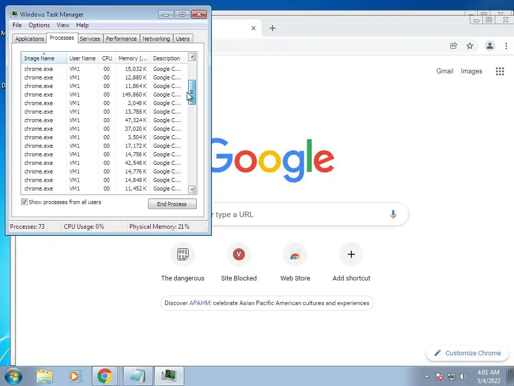Image resolution: width=514 pixels, height=386 pixels.
Task: Sort by Memory column header
Action: click(x=133, y=58)
